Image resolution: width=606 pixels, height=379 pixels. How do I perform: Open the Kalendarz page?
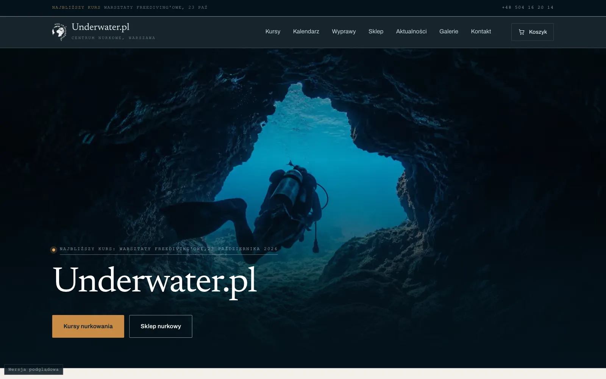(306, 31)
